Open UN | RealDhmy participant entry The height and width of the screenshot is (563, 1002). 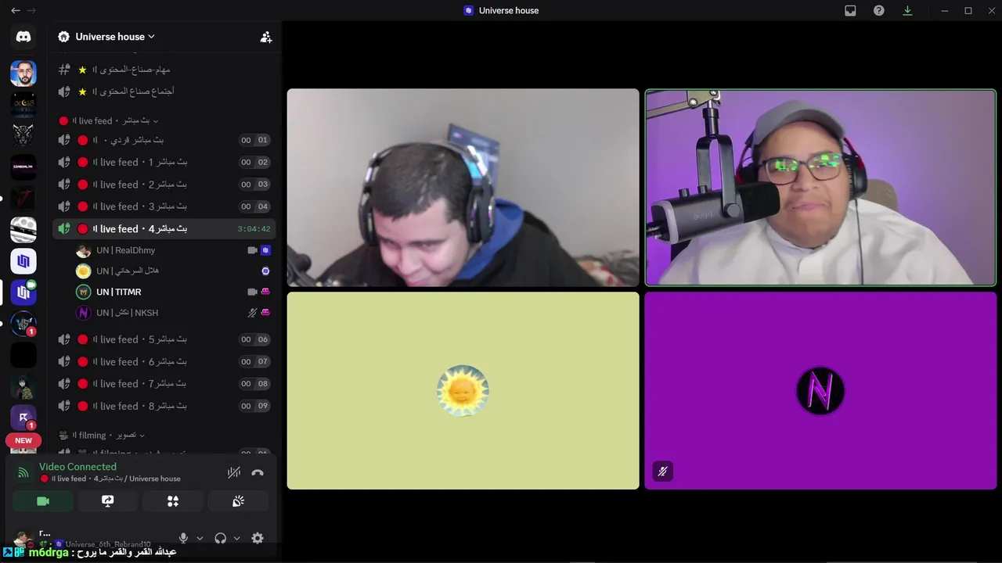(x=174, y=250)
